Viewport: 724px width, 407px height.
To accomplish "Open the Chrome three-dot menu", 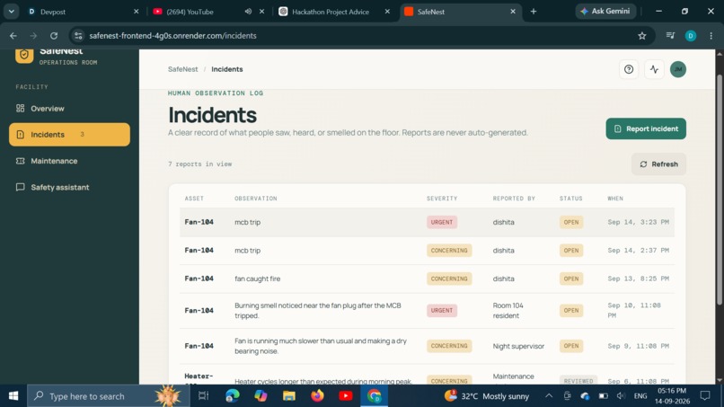I will coord(711,36).
